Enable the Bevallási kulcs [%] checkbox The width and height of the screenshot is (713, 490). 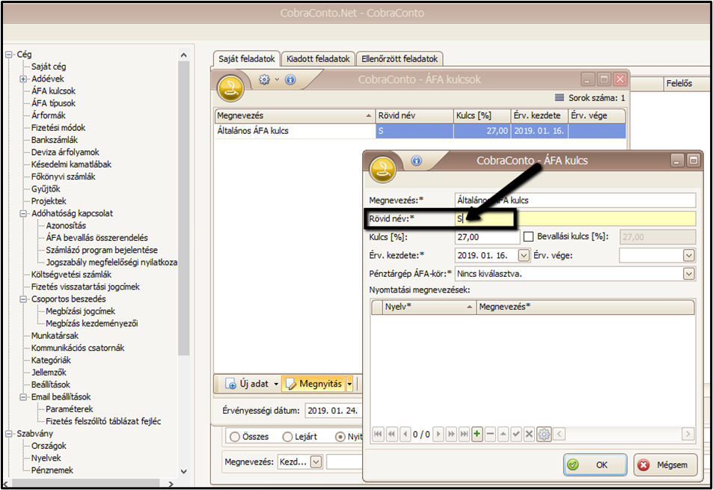(528, 237)
